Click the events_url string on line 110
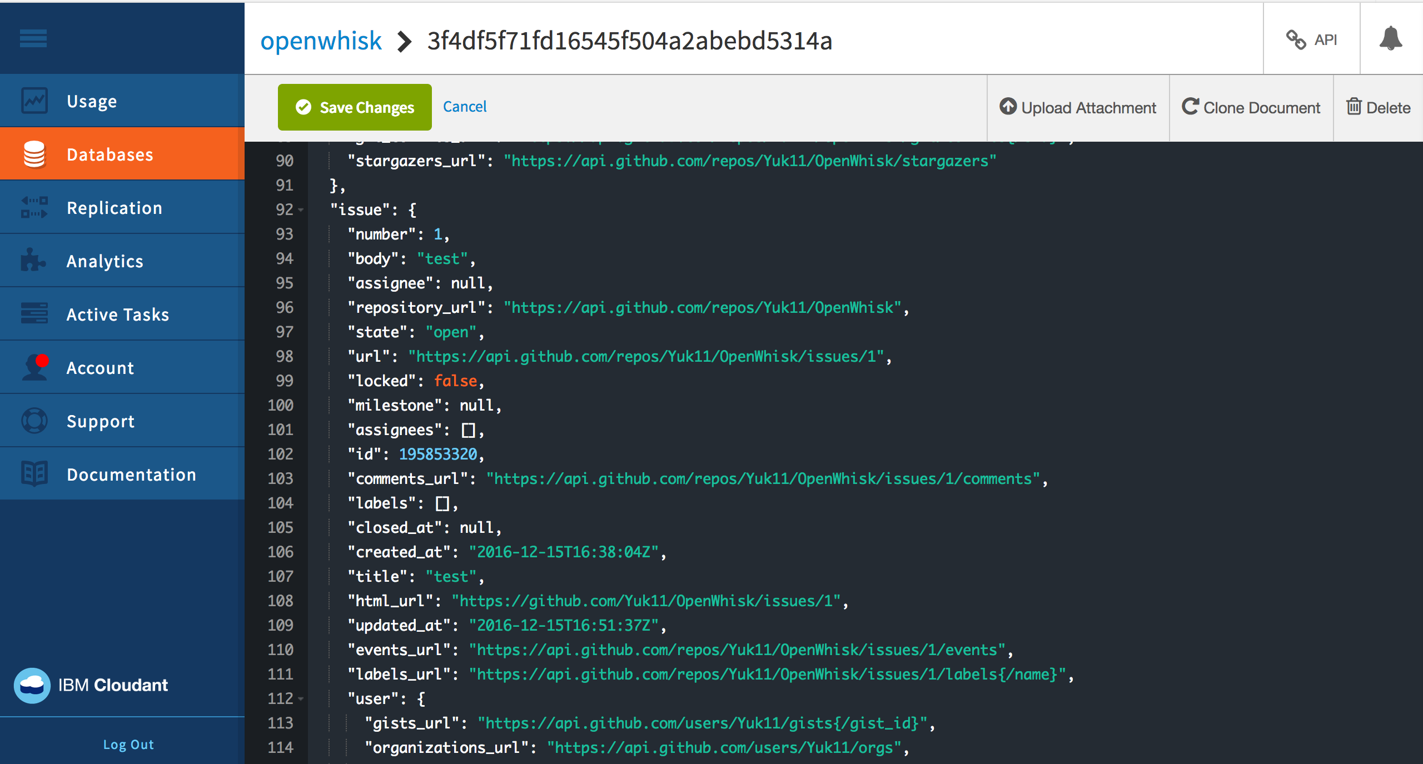The image size is (1423, 764). click(x=737, y=650)
